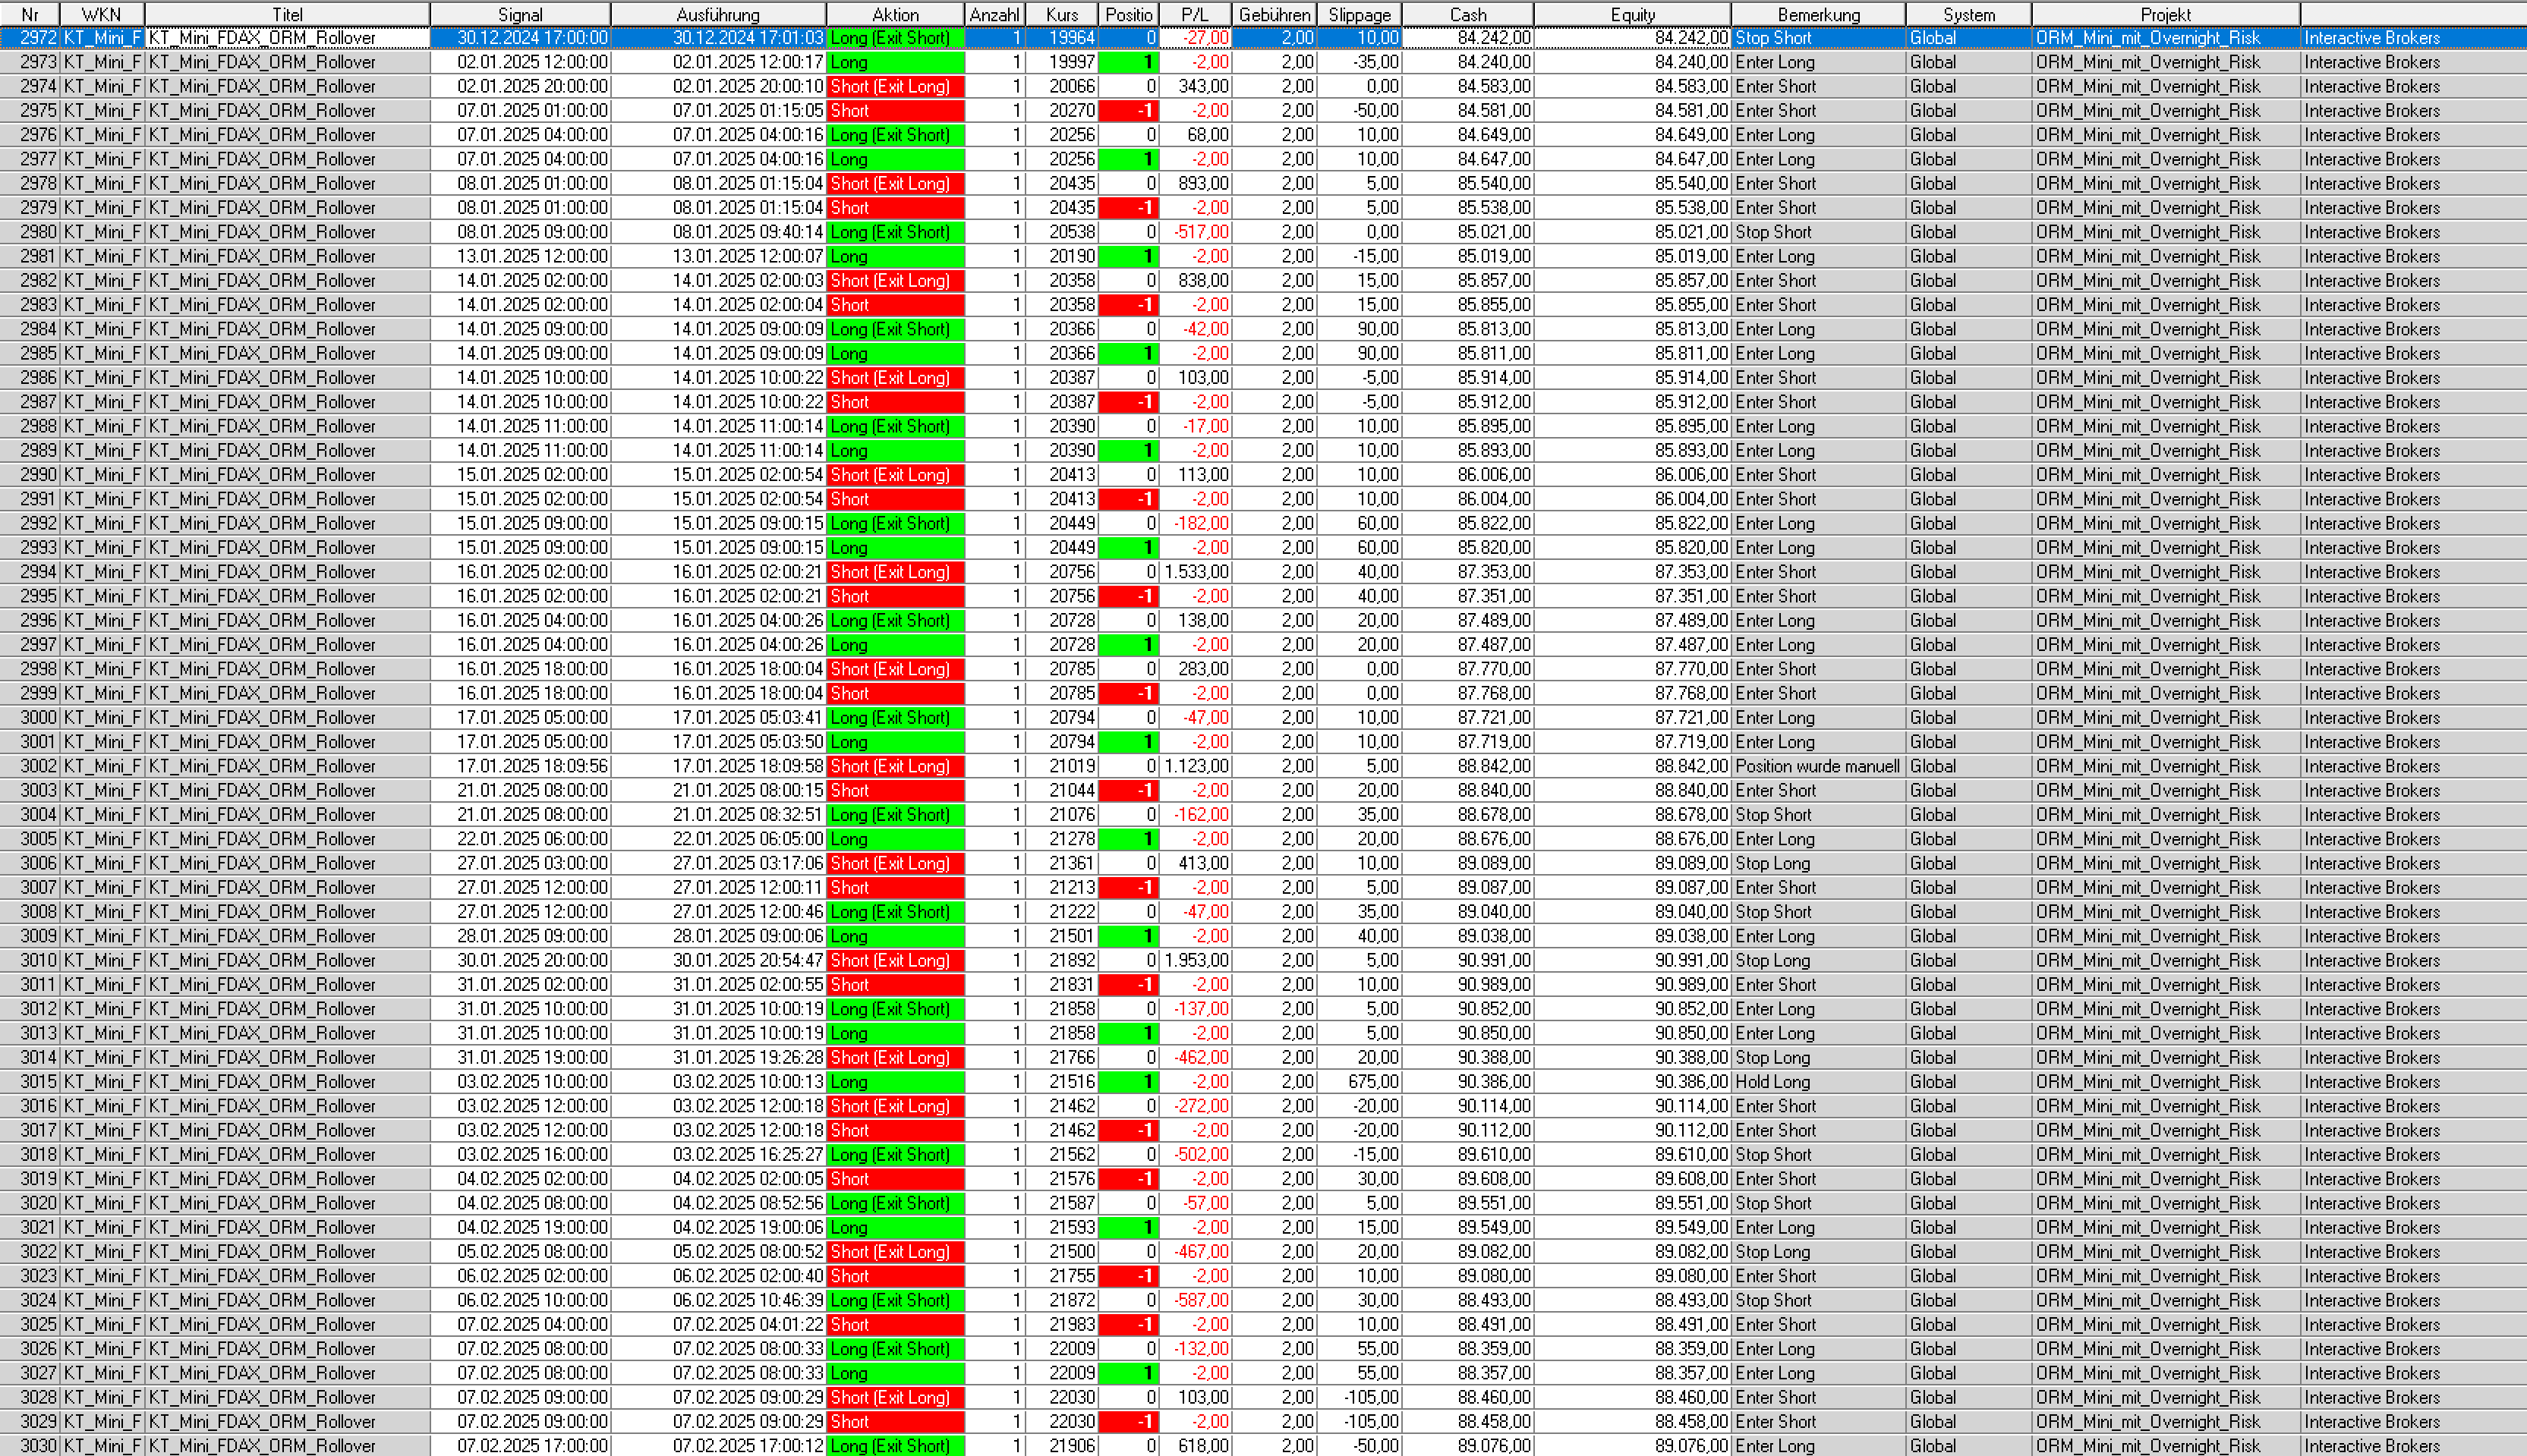2527x1456 pixels.
Task: Click the P/L column header
Action: coord(1195,14)
